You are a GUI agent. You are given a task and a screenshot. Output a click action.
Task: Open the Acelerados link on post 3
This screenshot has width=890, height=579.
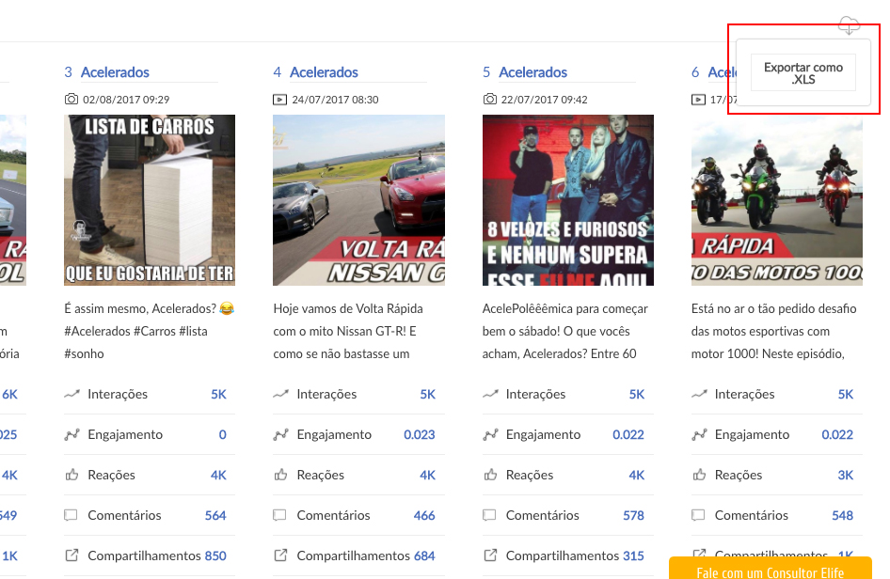coord(115,72)
